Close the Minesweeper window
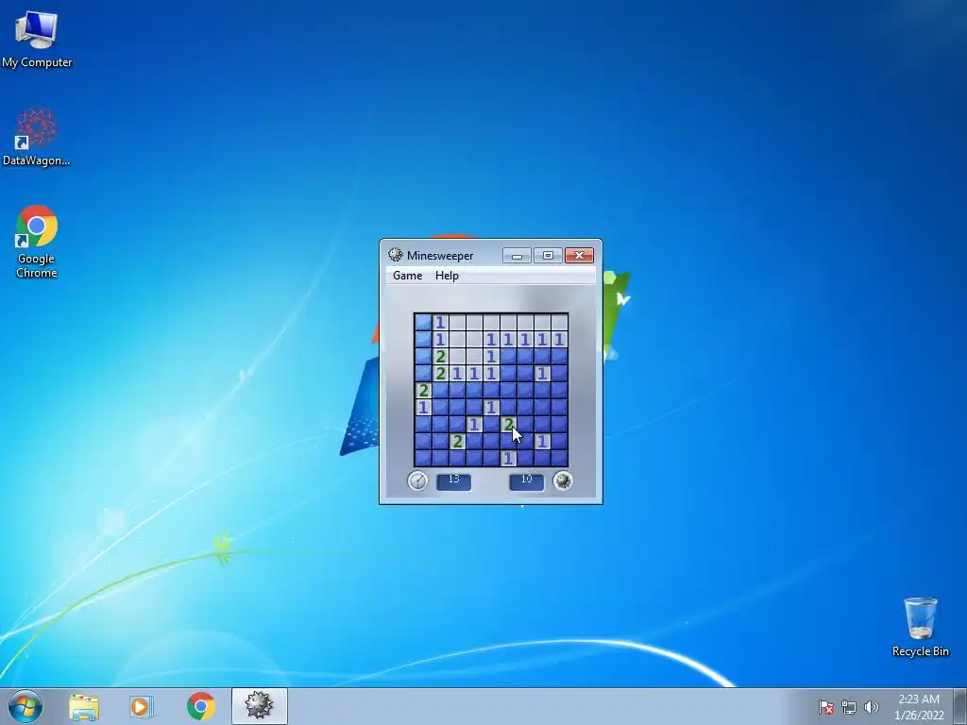Screen dimensions: 967x725 pyautogui.click(x=579, y=255)
